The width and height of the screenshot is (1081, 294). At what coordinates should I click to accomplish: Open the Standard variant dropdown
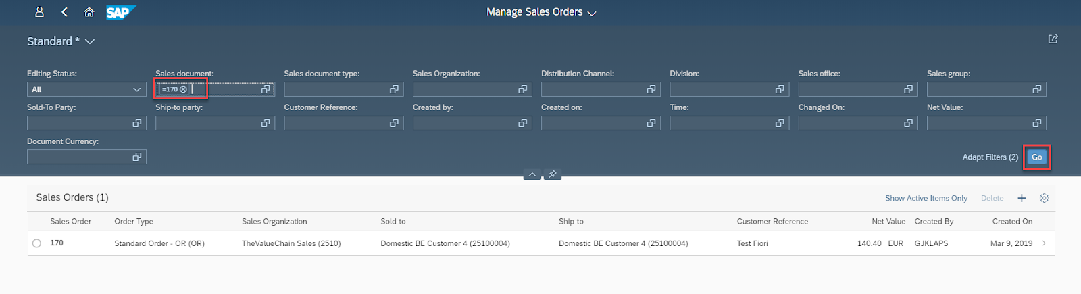coord(90,41)
